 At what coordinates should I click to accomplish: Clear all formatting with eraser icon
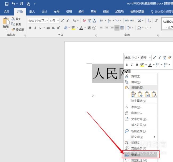pos(84,21)
